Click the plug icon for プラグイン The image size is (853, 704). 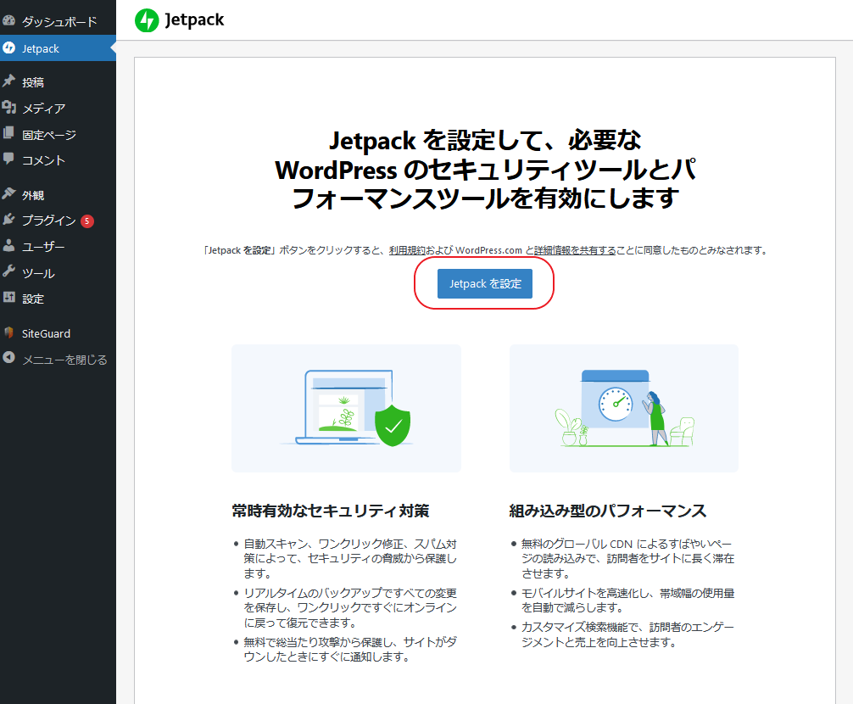pyautogui.click(x=9, y=221)
